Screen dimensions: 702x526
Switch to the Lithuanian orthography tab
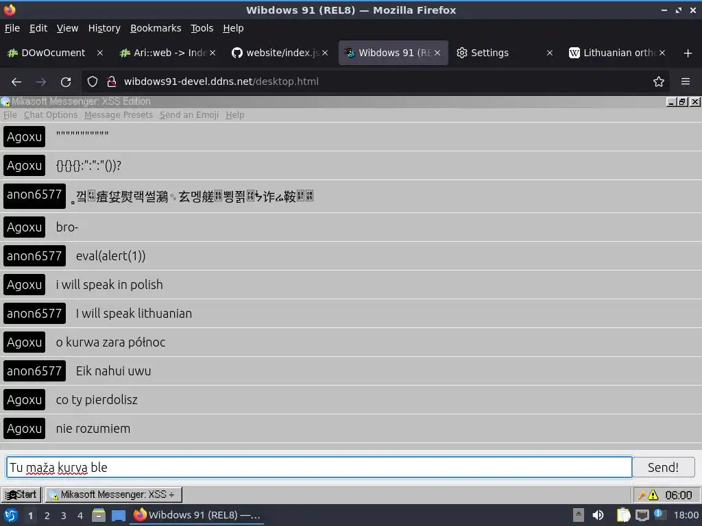point(618,53)
